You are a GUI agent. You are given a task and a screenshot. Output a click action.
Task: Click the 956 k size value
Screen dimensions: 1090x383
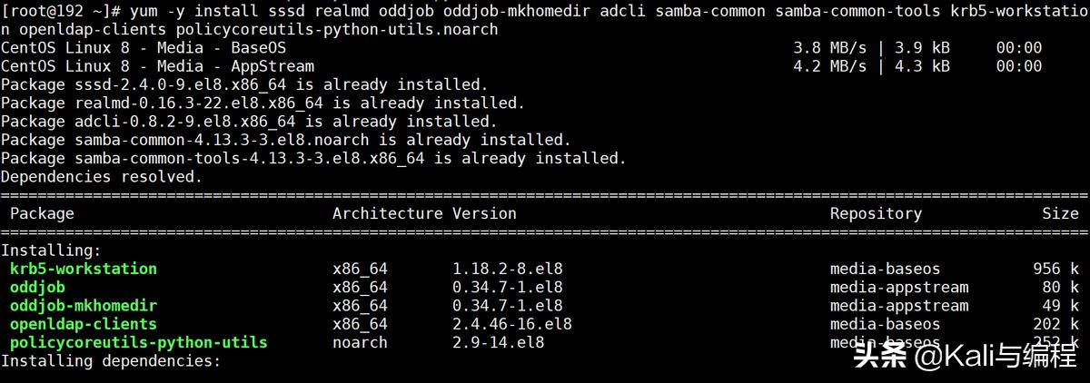tap(1046, 269)
